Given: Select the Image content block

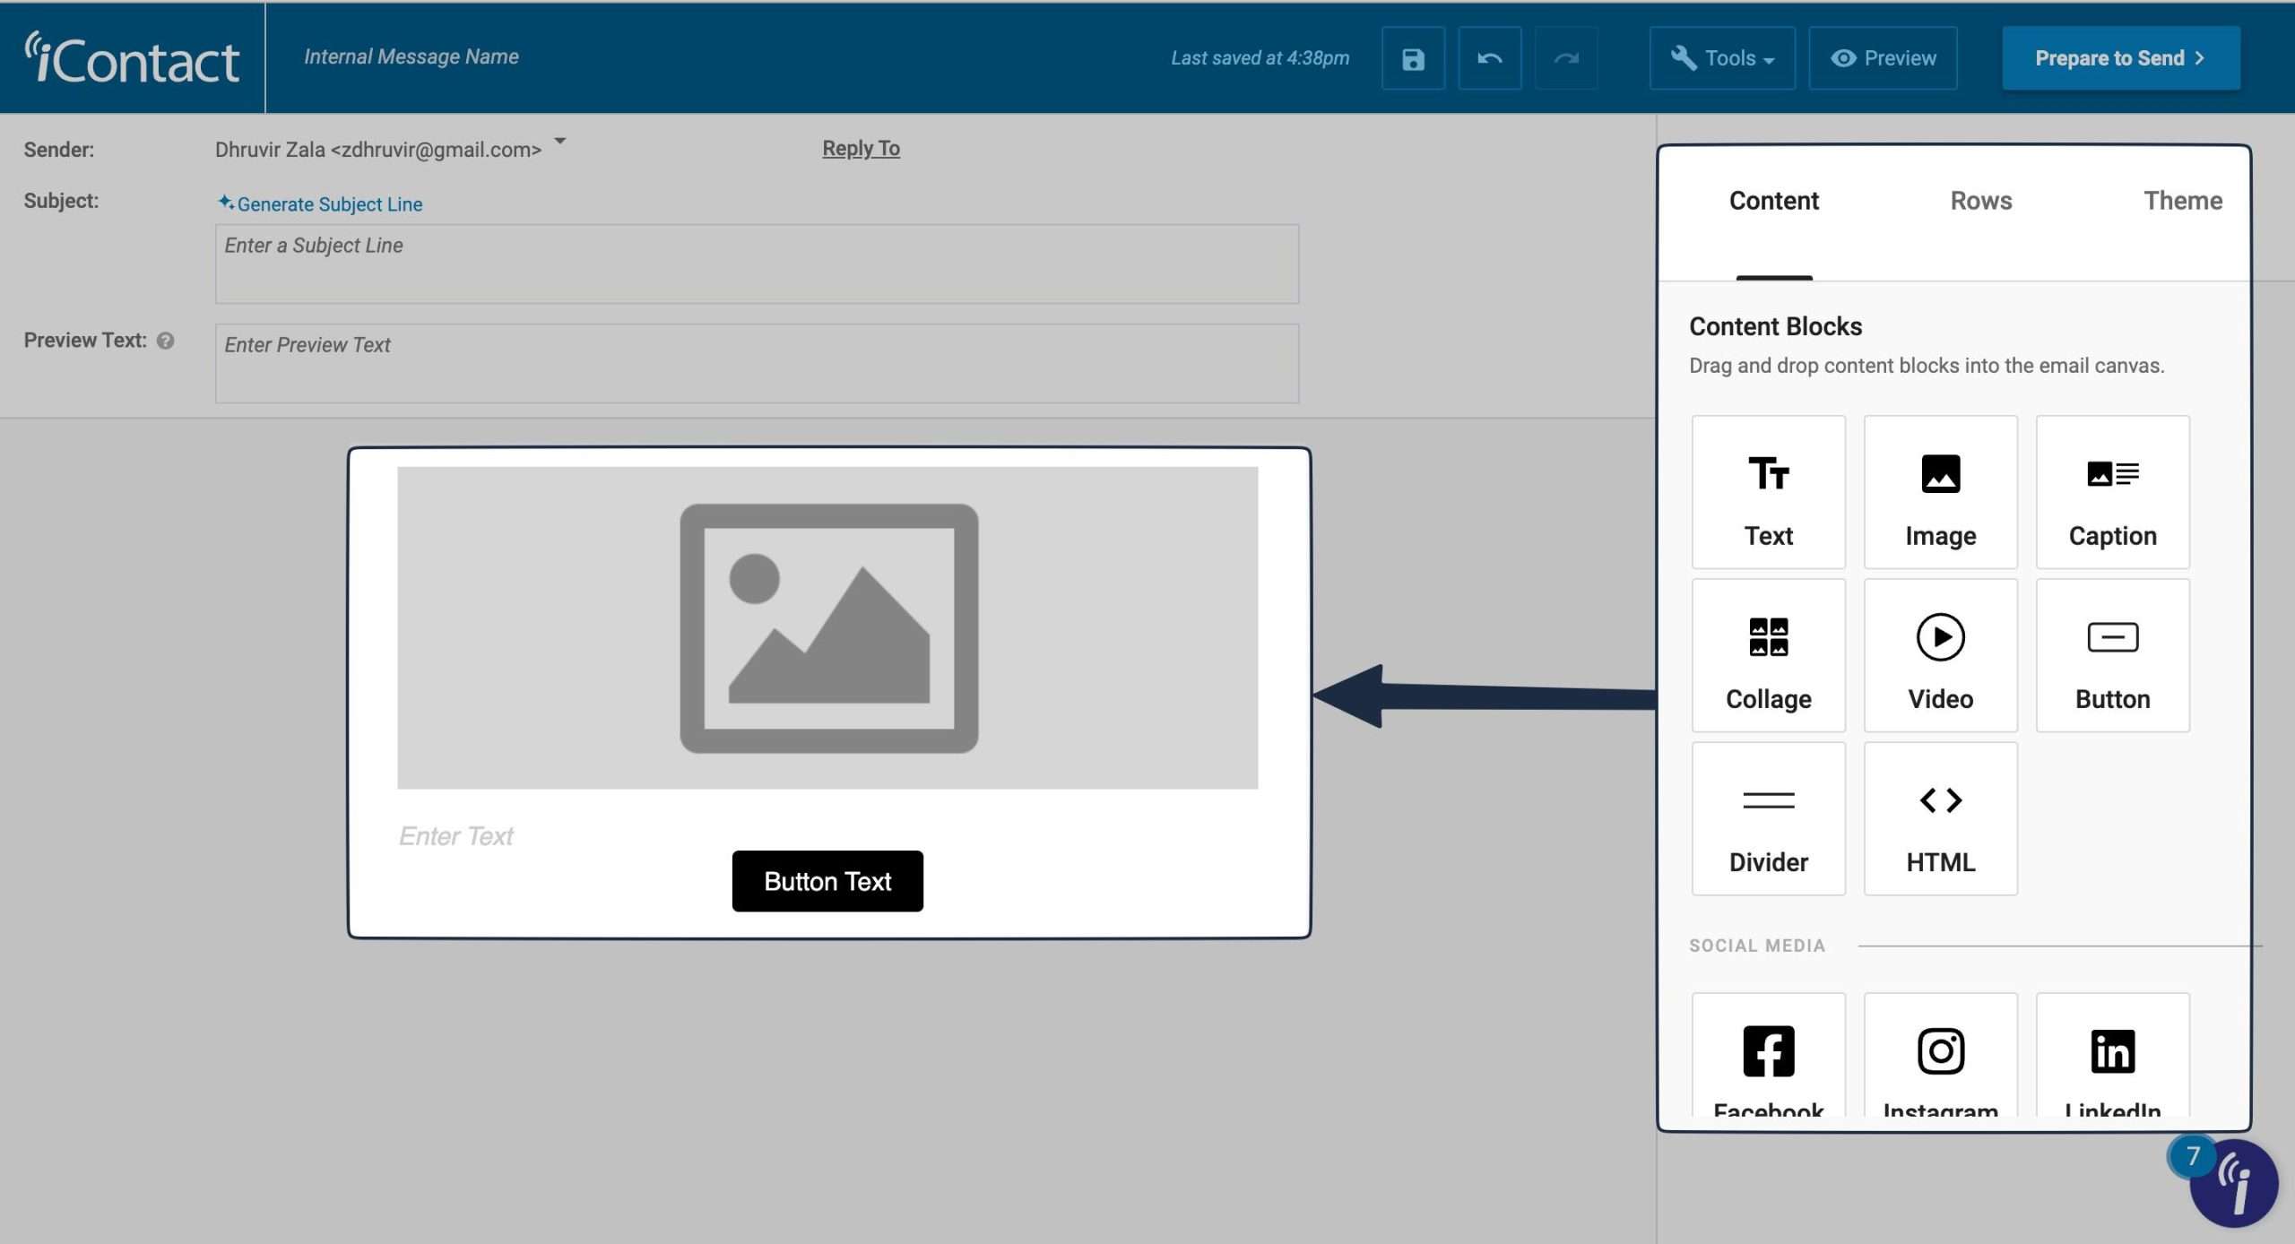Looking at the screenshot, I should (x=1939, y=491).
